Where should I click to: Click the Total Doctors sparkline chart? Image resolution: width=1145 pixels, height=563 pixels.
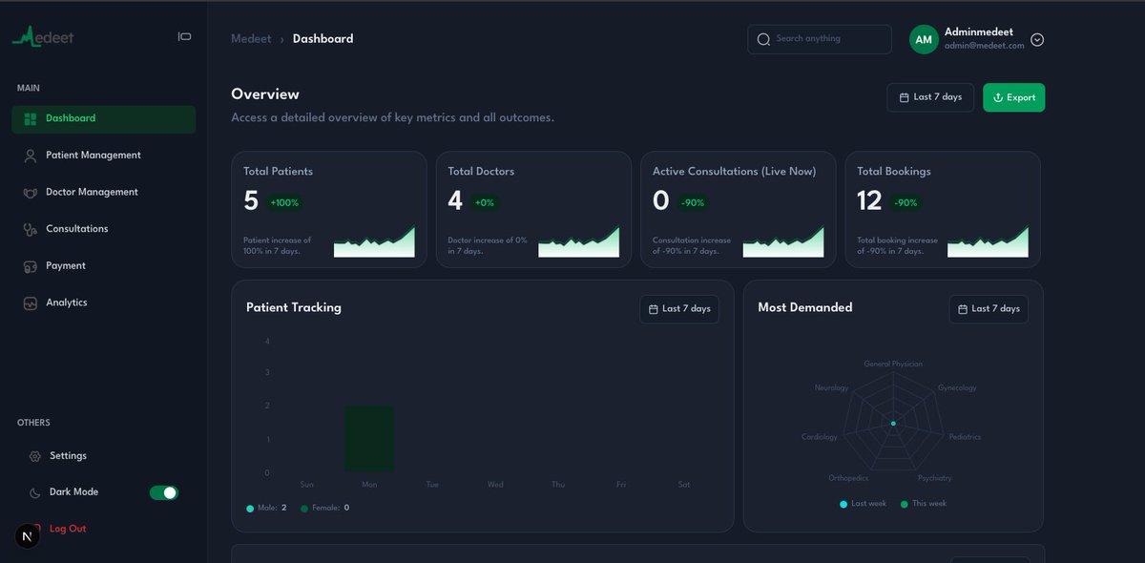click(x=579, y=241)
